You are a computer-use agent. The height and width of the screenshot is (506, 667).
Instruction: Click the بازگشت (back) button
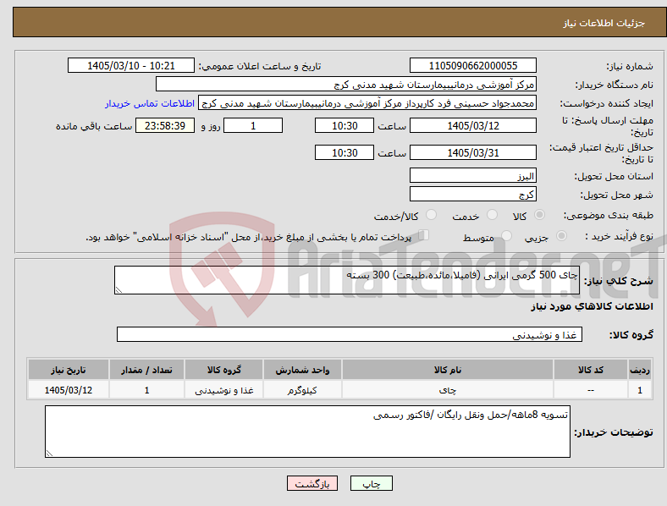[x=312, y=483]
